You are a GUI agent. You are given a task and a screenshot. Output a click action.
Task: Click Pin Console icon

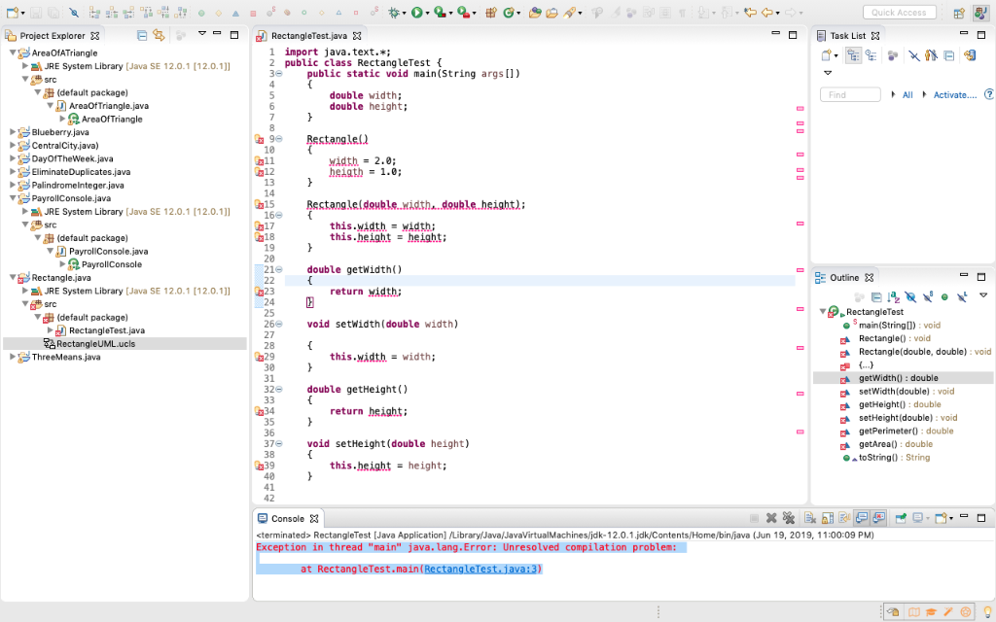pyautogui.click(x=901, y=519)
